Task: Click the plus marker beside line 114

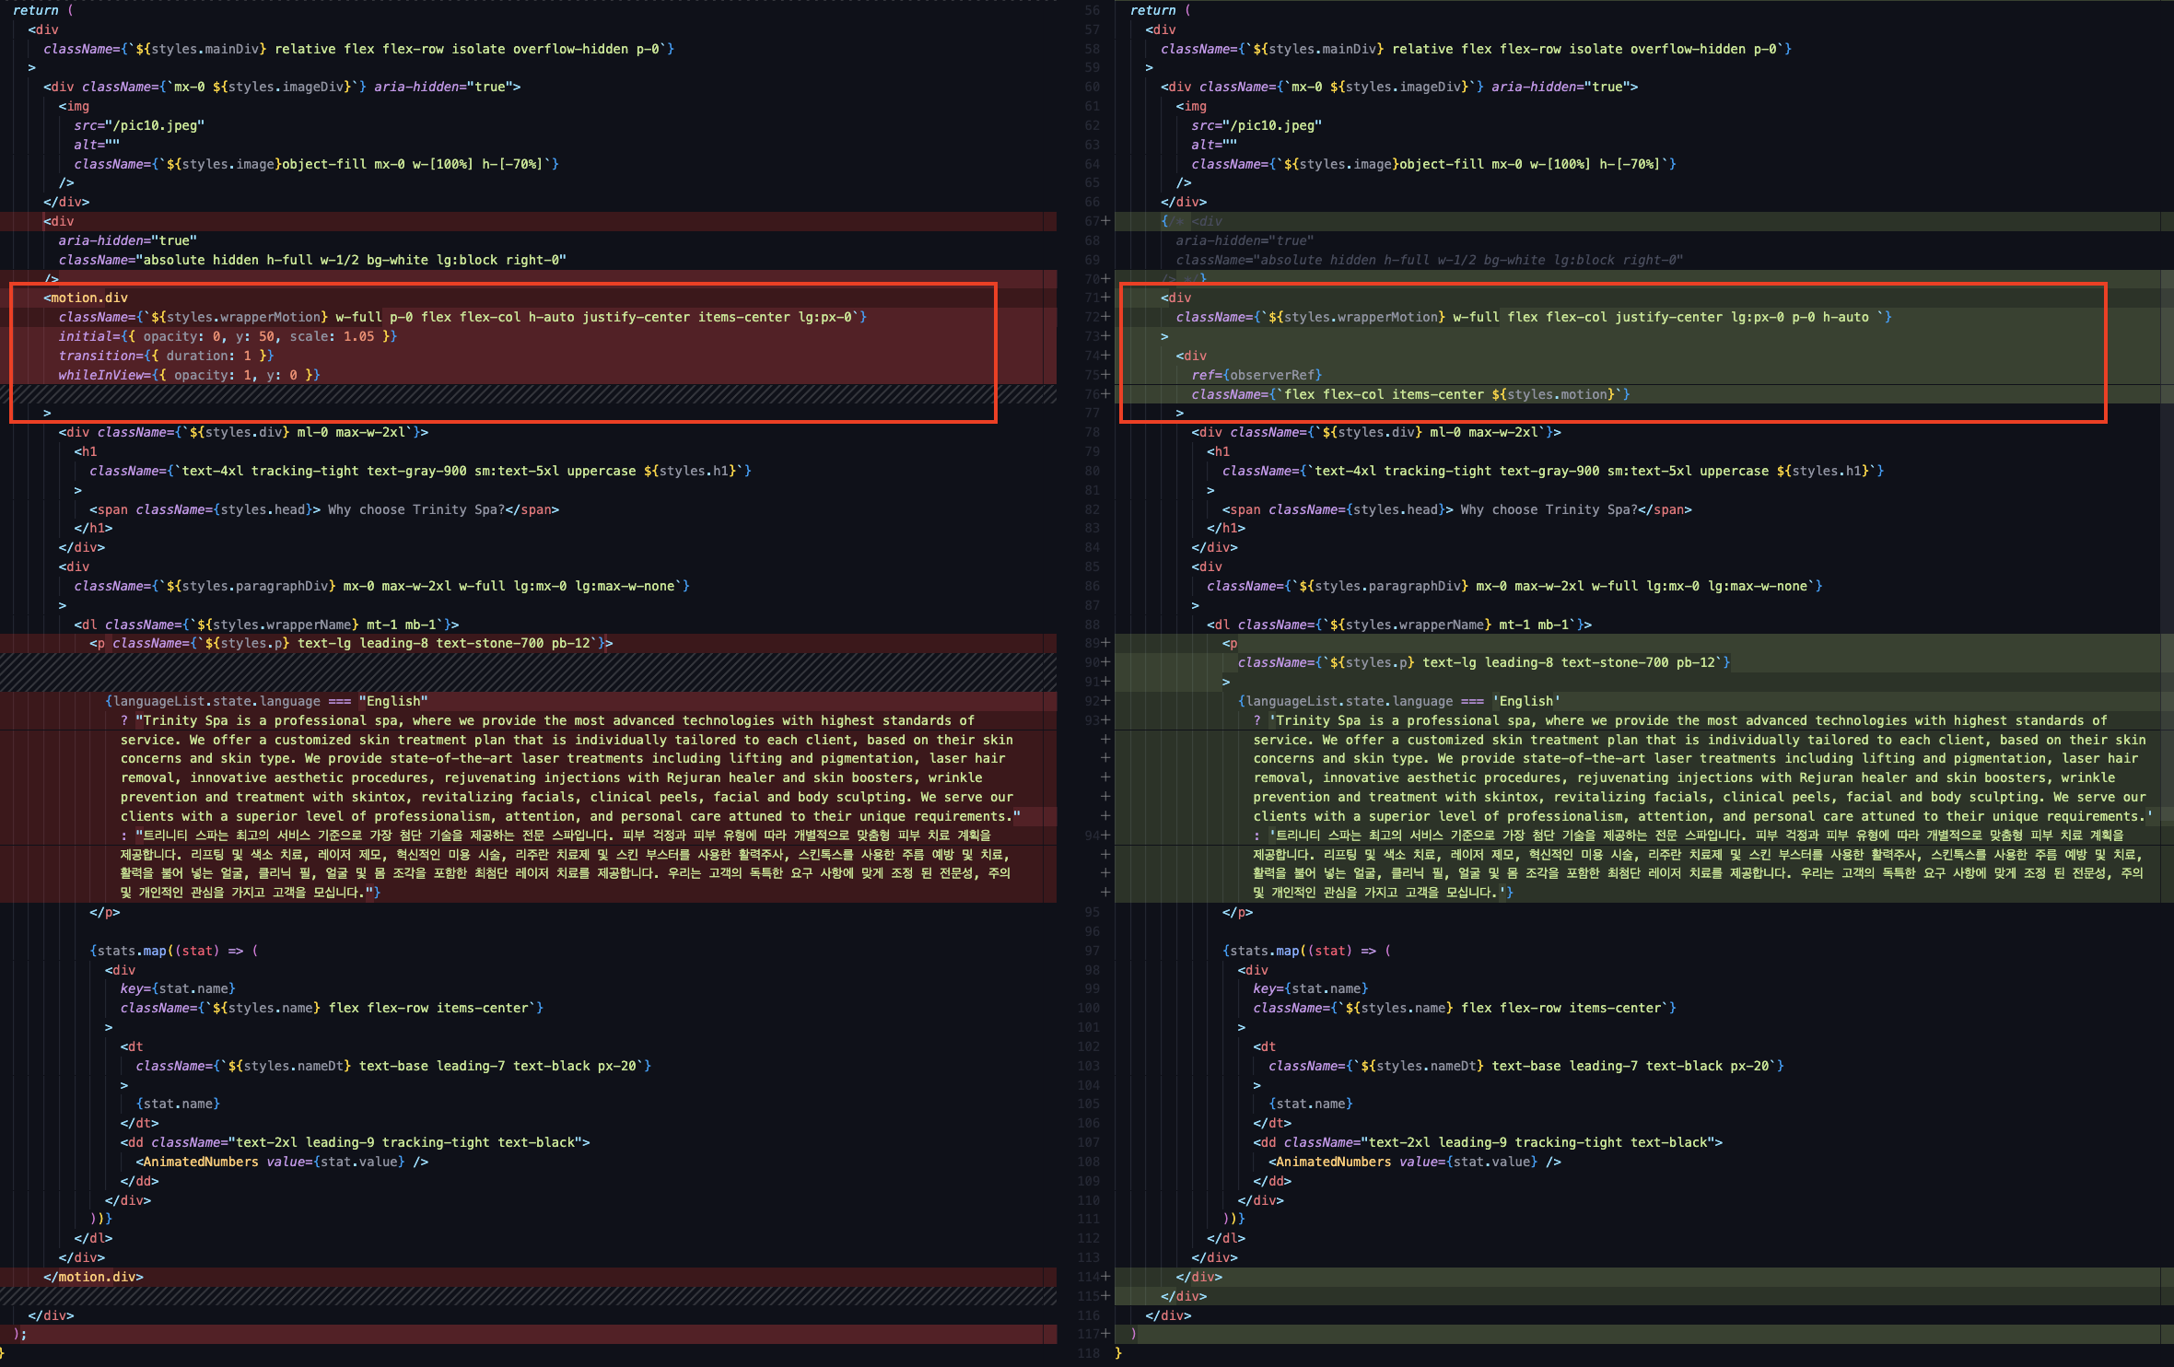Action: coord(1104,1277)
